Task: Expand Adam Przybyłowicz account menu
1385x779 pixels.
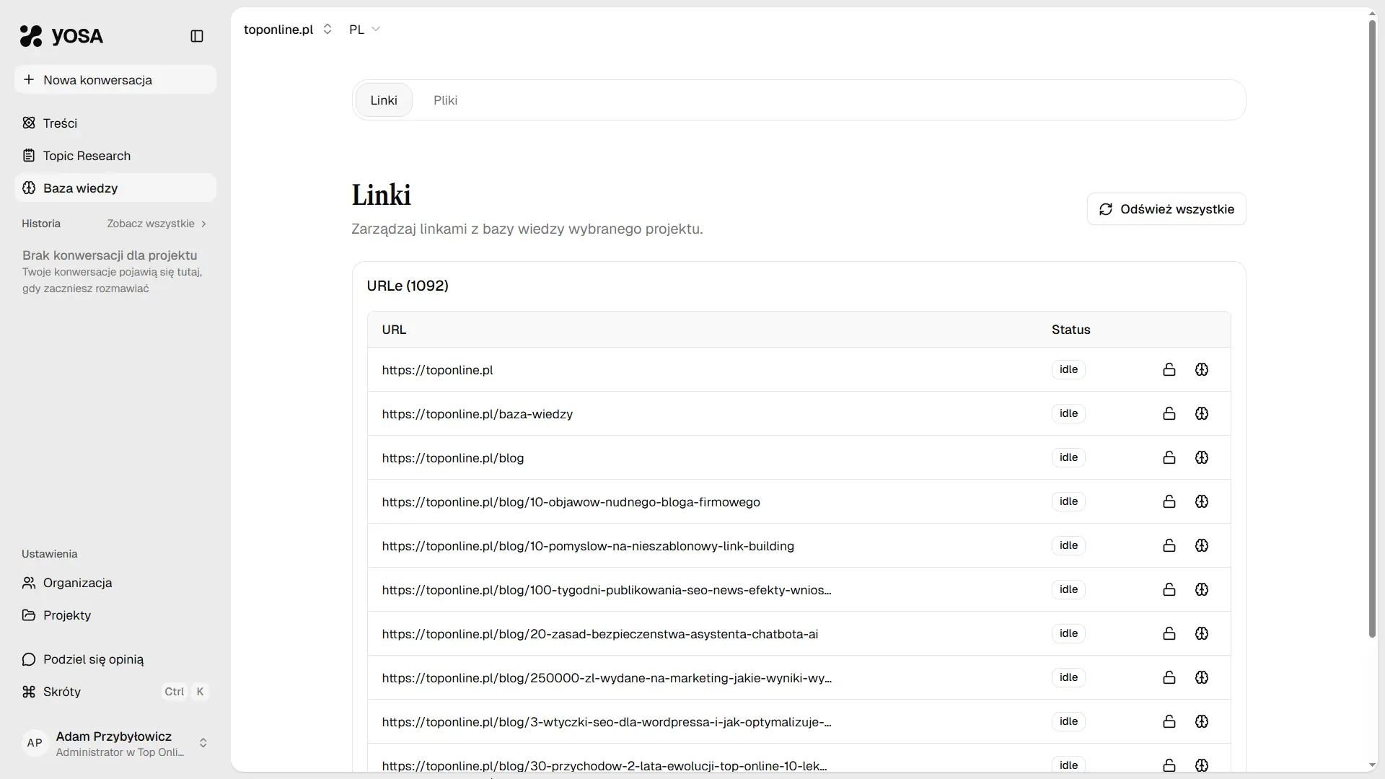Action: point(115,743)
